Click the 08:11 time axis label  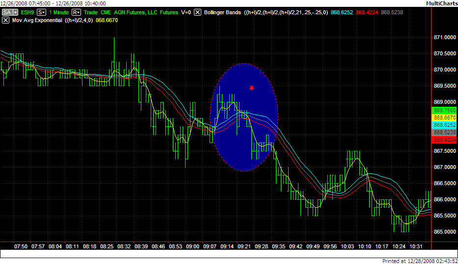72,246
